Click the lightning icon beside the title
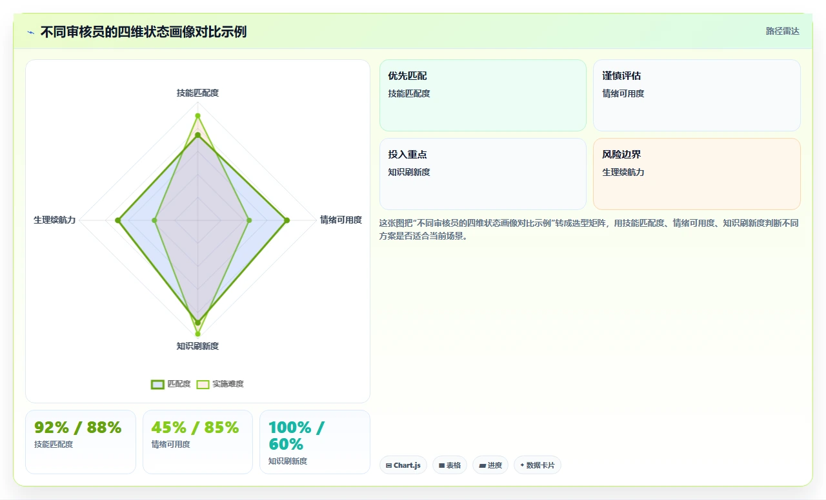This screenshot has height=500, width=826. (x=30, y=32)
